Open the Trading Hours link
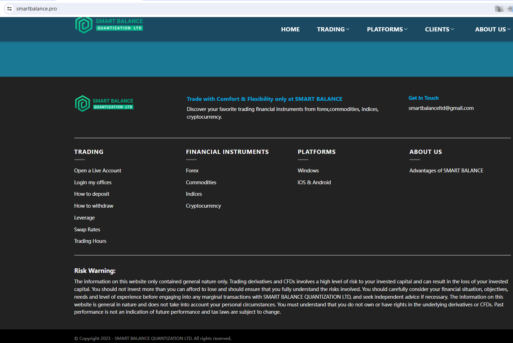Image resolution: width=513 pixels, height=343 pixels. (90, 241)
